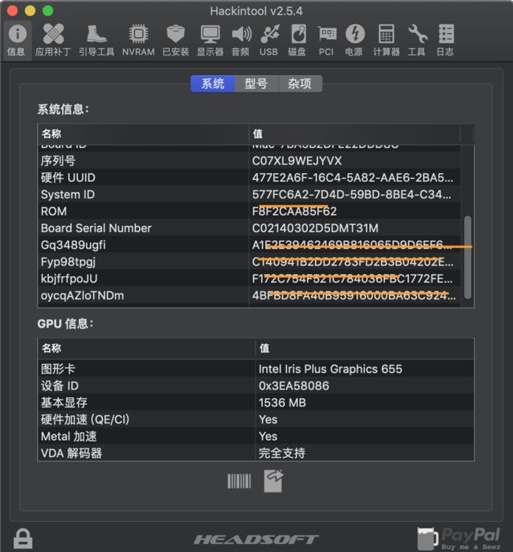
Task: Open the 计算器 calculator section
Action: (x=386, y=39)
